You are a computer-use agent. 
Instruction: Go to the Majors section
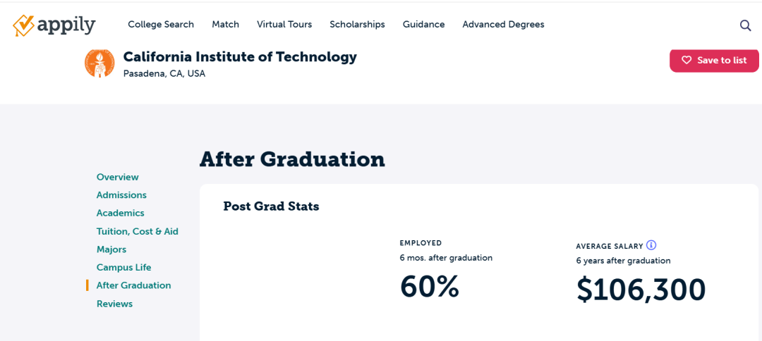tap(111, 249)
